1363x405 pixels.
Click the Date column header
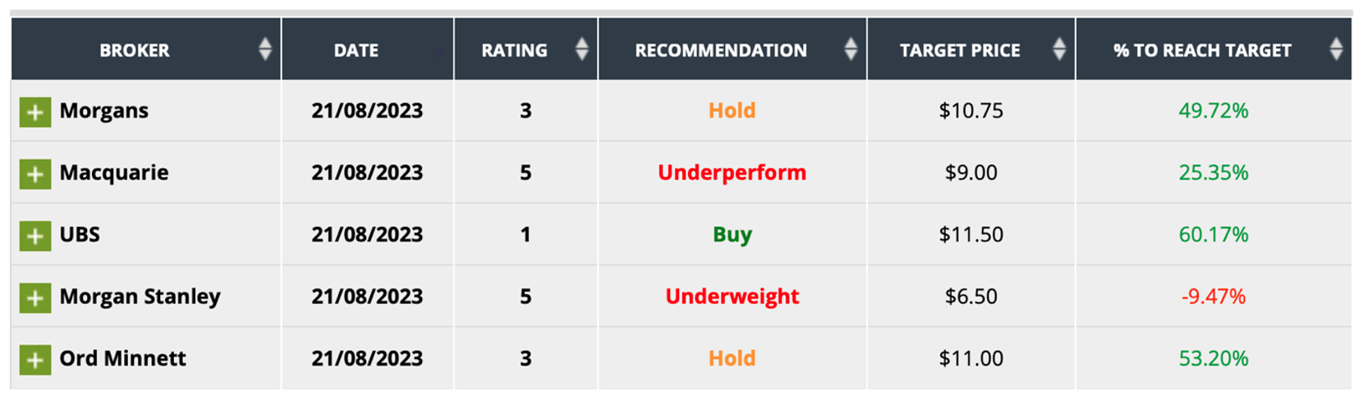tap(356, 50)
